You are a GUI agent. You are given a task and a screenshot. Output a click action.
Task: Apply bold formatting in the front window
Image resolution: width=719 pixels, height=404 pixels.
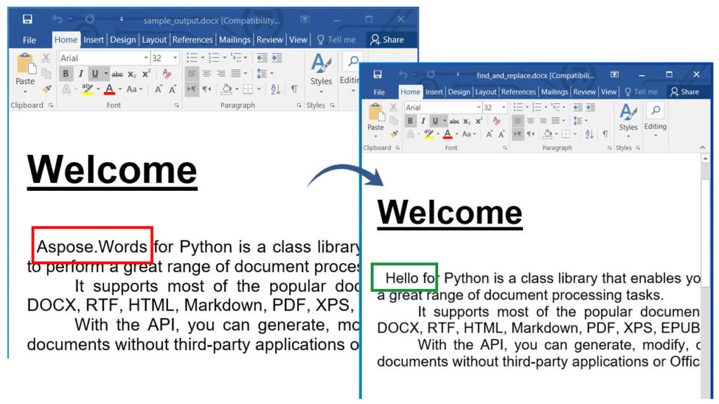pyautogui.click(x=410, y=120)
